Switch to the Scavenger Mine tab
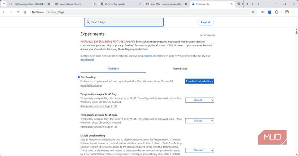298x156 pixels. click(30, 4)
